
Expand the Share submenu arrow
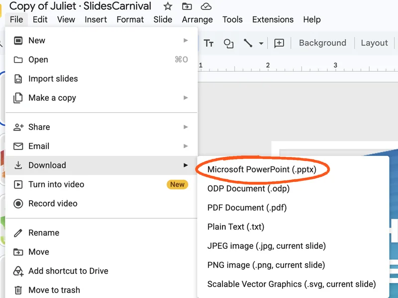(186, 127)
